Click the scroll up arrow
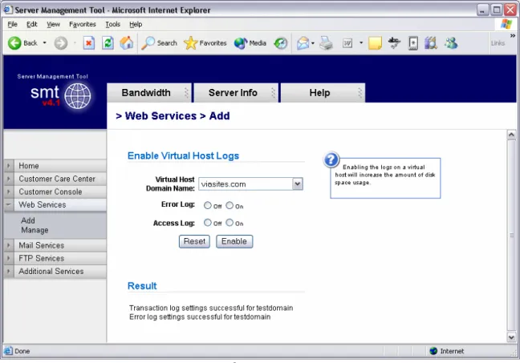This screenshot has height=363, width=520. (511, 135)
